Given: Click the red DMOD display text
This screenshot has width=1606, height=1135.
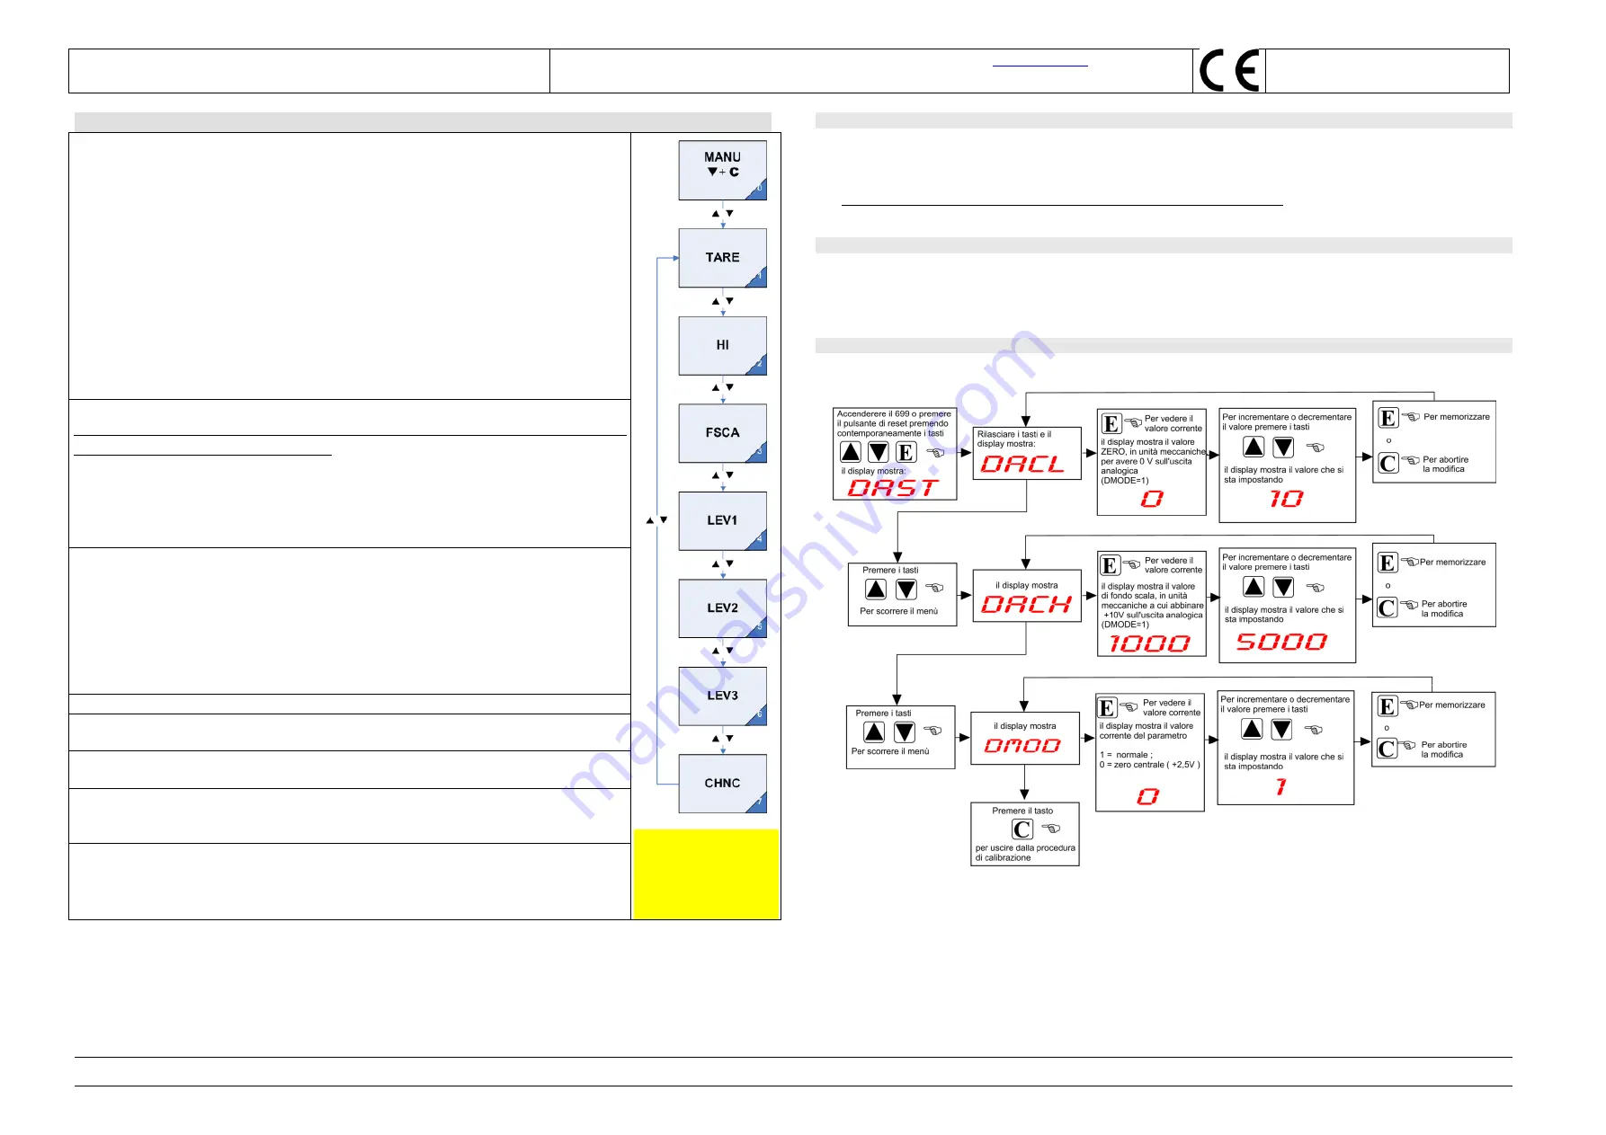Looking at the screenshot, I should 1022,746.
